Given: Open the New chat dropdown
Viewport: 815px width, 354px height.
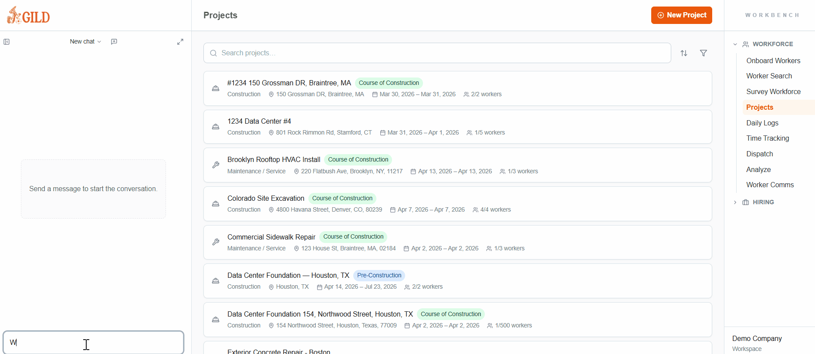Looking at the screenshot, I should point(85,42).
